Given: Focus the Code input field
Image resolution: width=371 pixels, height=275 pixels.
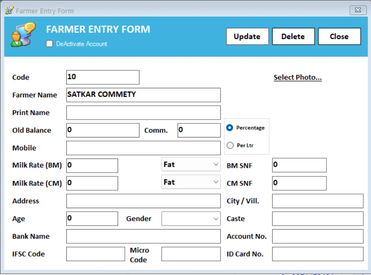Looking at the screenshot, I should tap(103, 77).
